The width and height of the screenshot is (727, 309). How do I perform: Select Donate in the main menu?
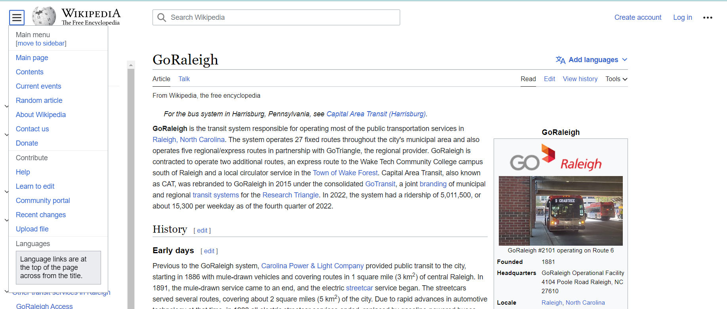coord(27,143)
